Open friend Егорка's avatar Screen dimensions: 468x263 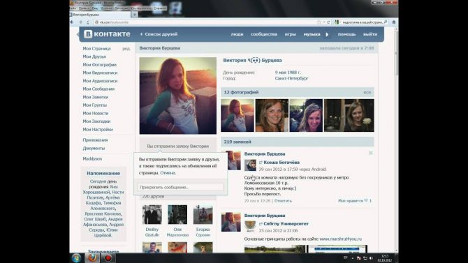tap(203, 214)
